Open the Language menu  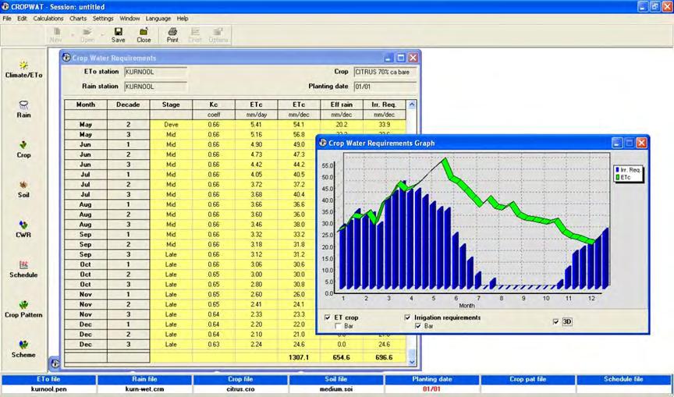158,19
